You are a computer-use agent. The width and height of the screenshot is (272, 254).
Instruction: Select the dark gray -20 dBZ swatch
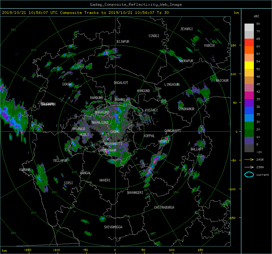(249, 148)
